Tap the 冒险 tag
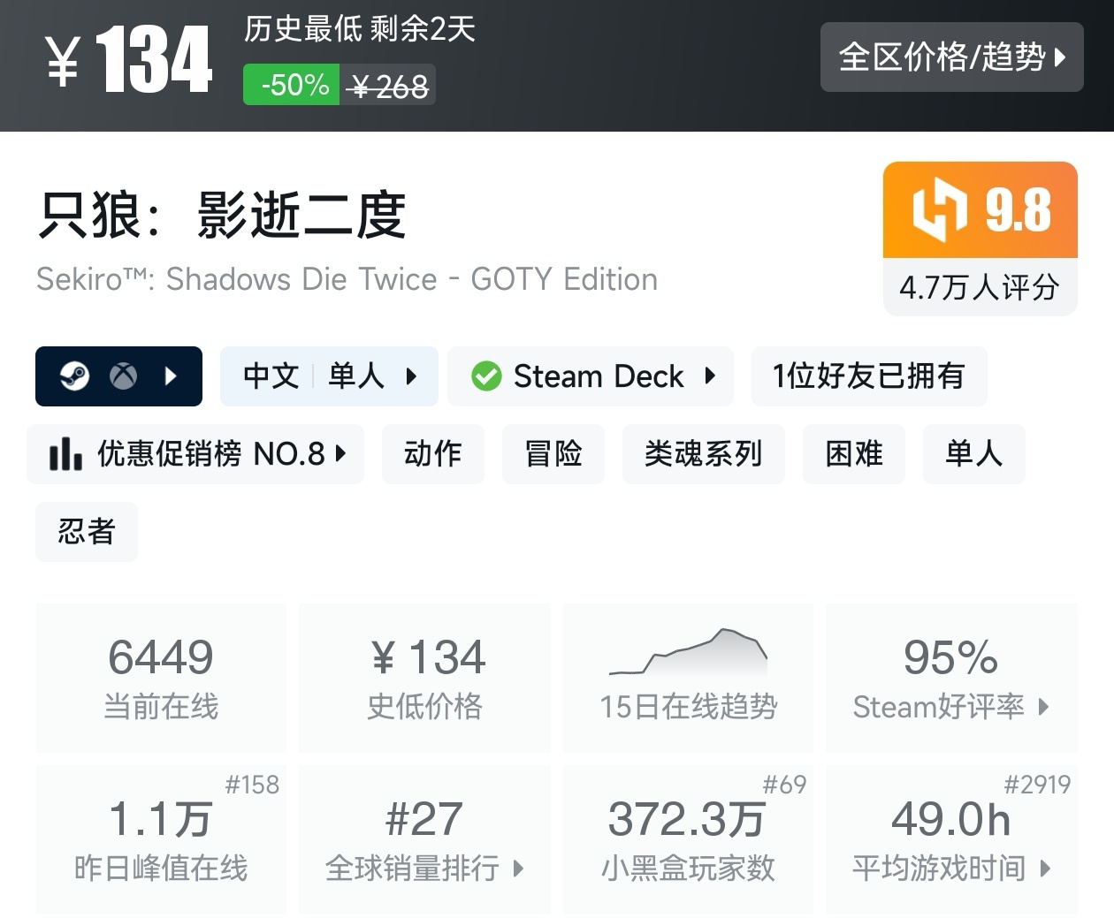This screenshot has height=918, width=1114. (553, 454)
